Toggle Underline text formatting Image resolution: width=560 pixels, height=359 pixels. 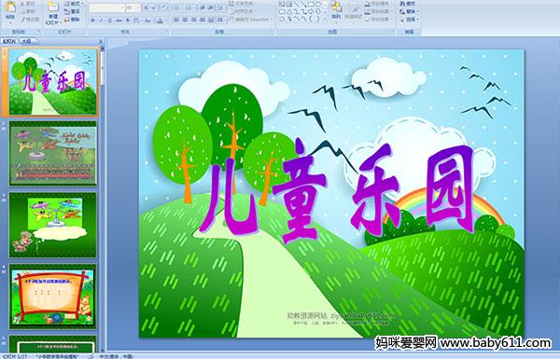click(x=109, y=21)
